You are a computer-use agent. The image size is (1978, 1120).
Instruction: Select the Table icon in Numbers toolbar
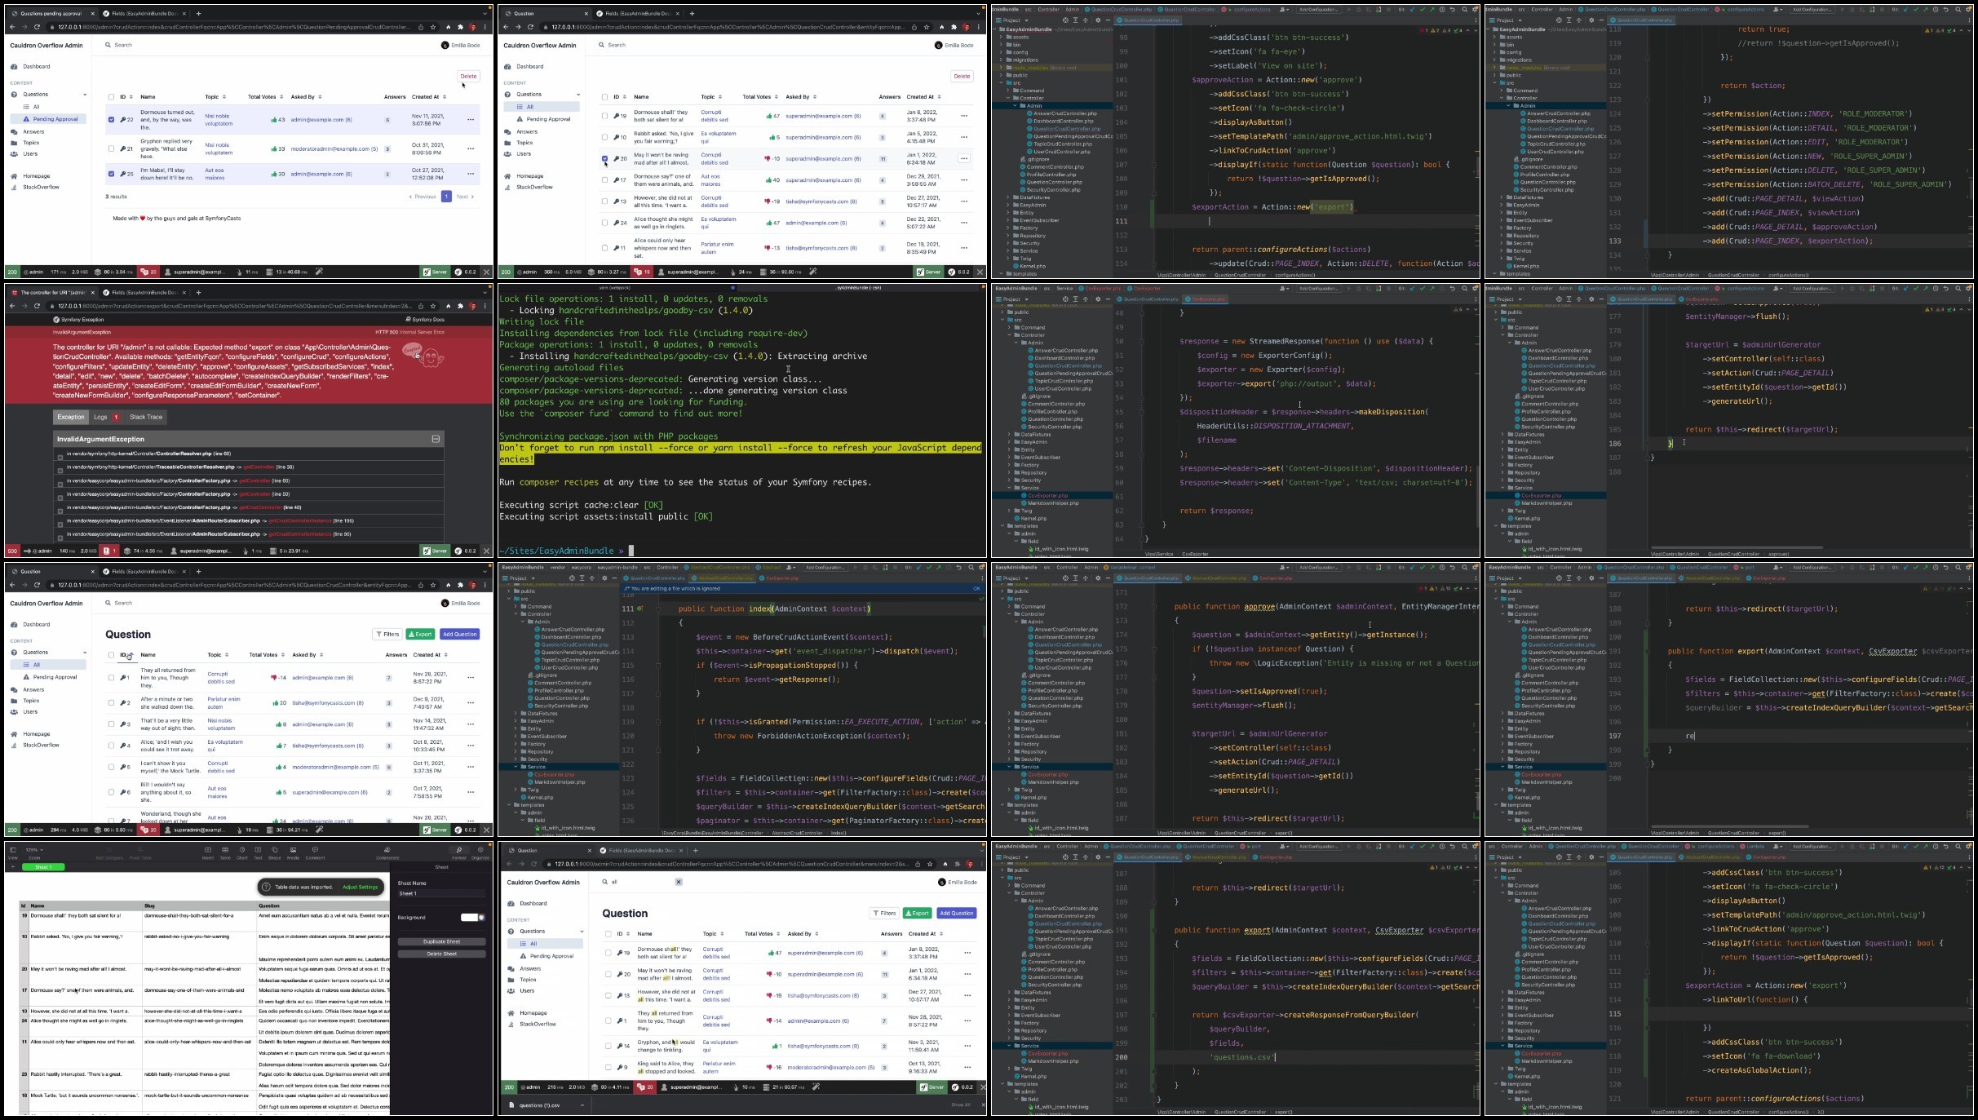tap(225, 850)
